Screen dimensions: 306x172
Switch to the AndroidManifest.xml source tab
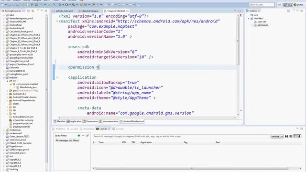(x=132, y=121)
